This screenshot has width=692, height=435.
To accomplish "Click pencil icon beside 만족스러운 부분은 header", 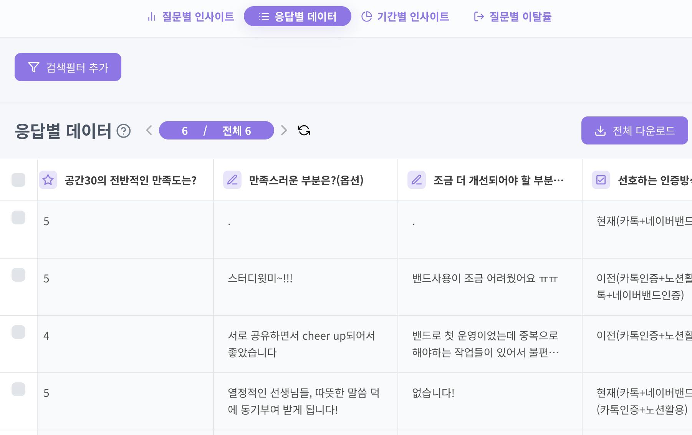I will pyautogui.click(x=232, y=180).
